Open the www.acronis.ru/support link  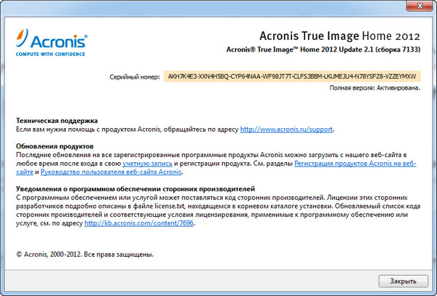tap(286, 129)
